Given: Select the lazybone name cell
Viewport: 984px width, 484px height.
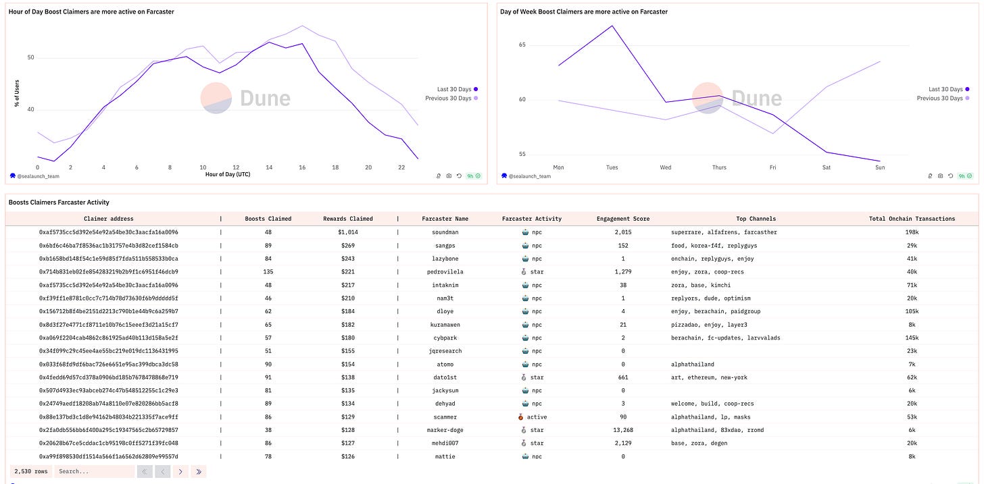Looking at the screenshot, I should click(x=445, y=259).
